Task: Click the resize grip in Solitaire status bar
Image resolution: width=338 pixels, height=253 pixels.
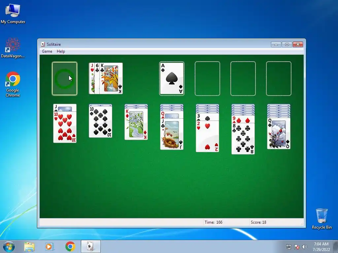Action: click(x=302, y=224)
